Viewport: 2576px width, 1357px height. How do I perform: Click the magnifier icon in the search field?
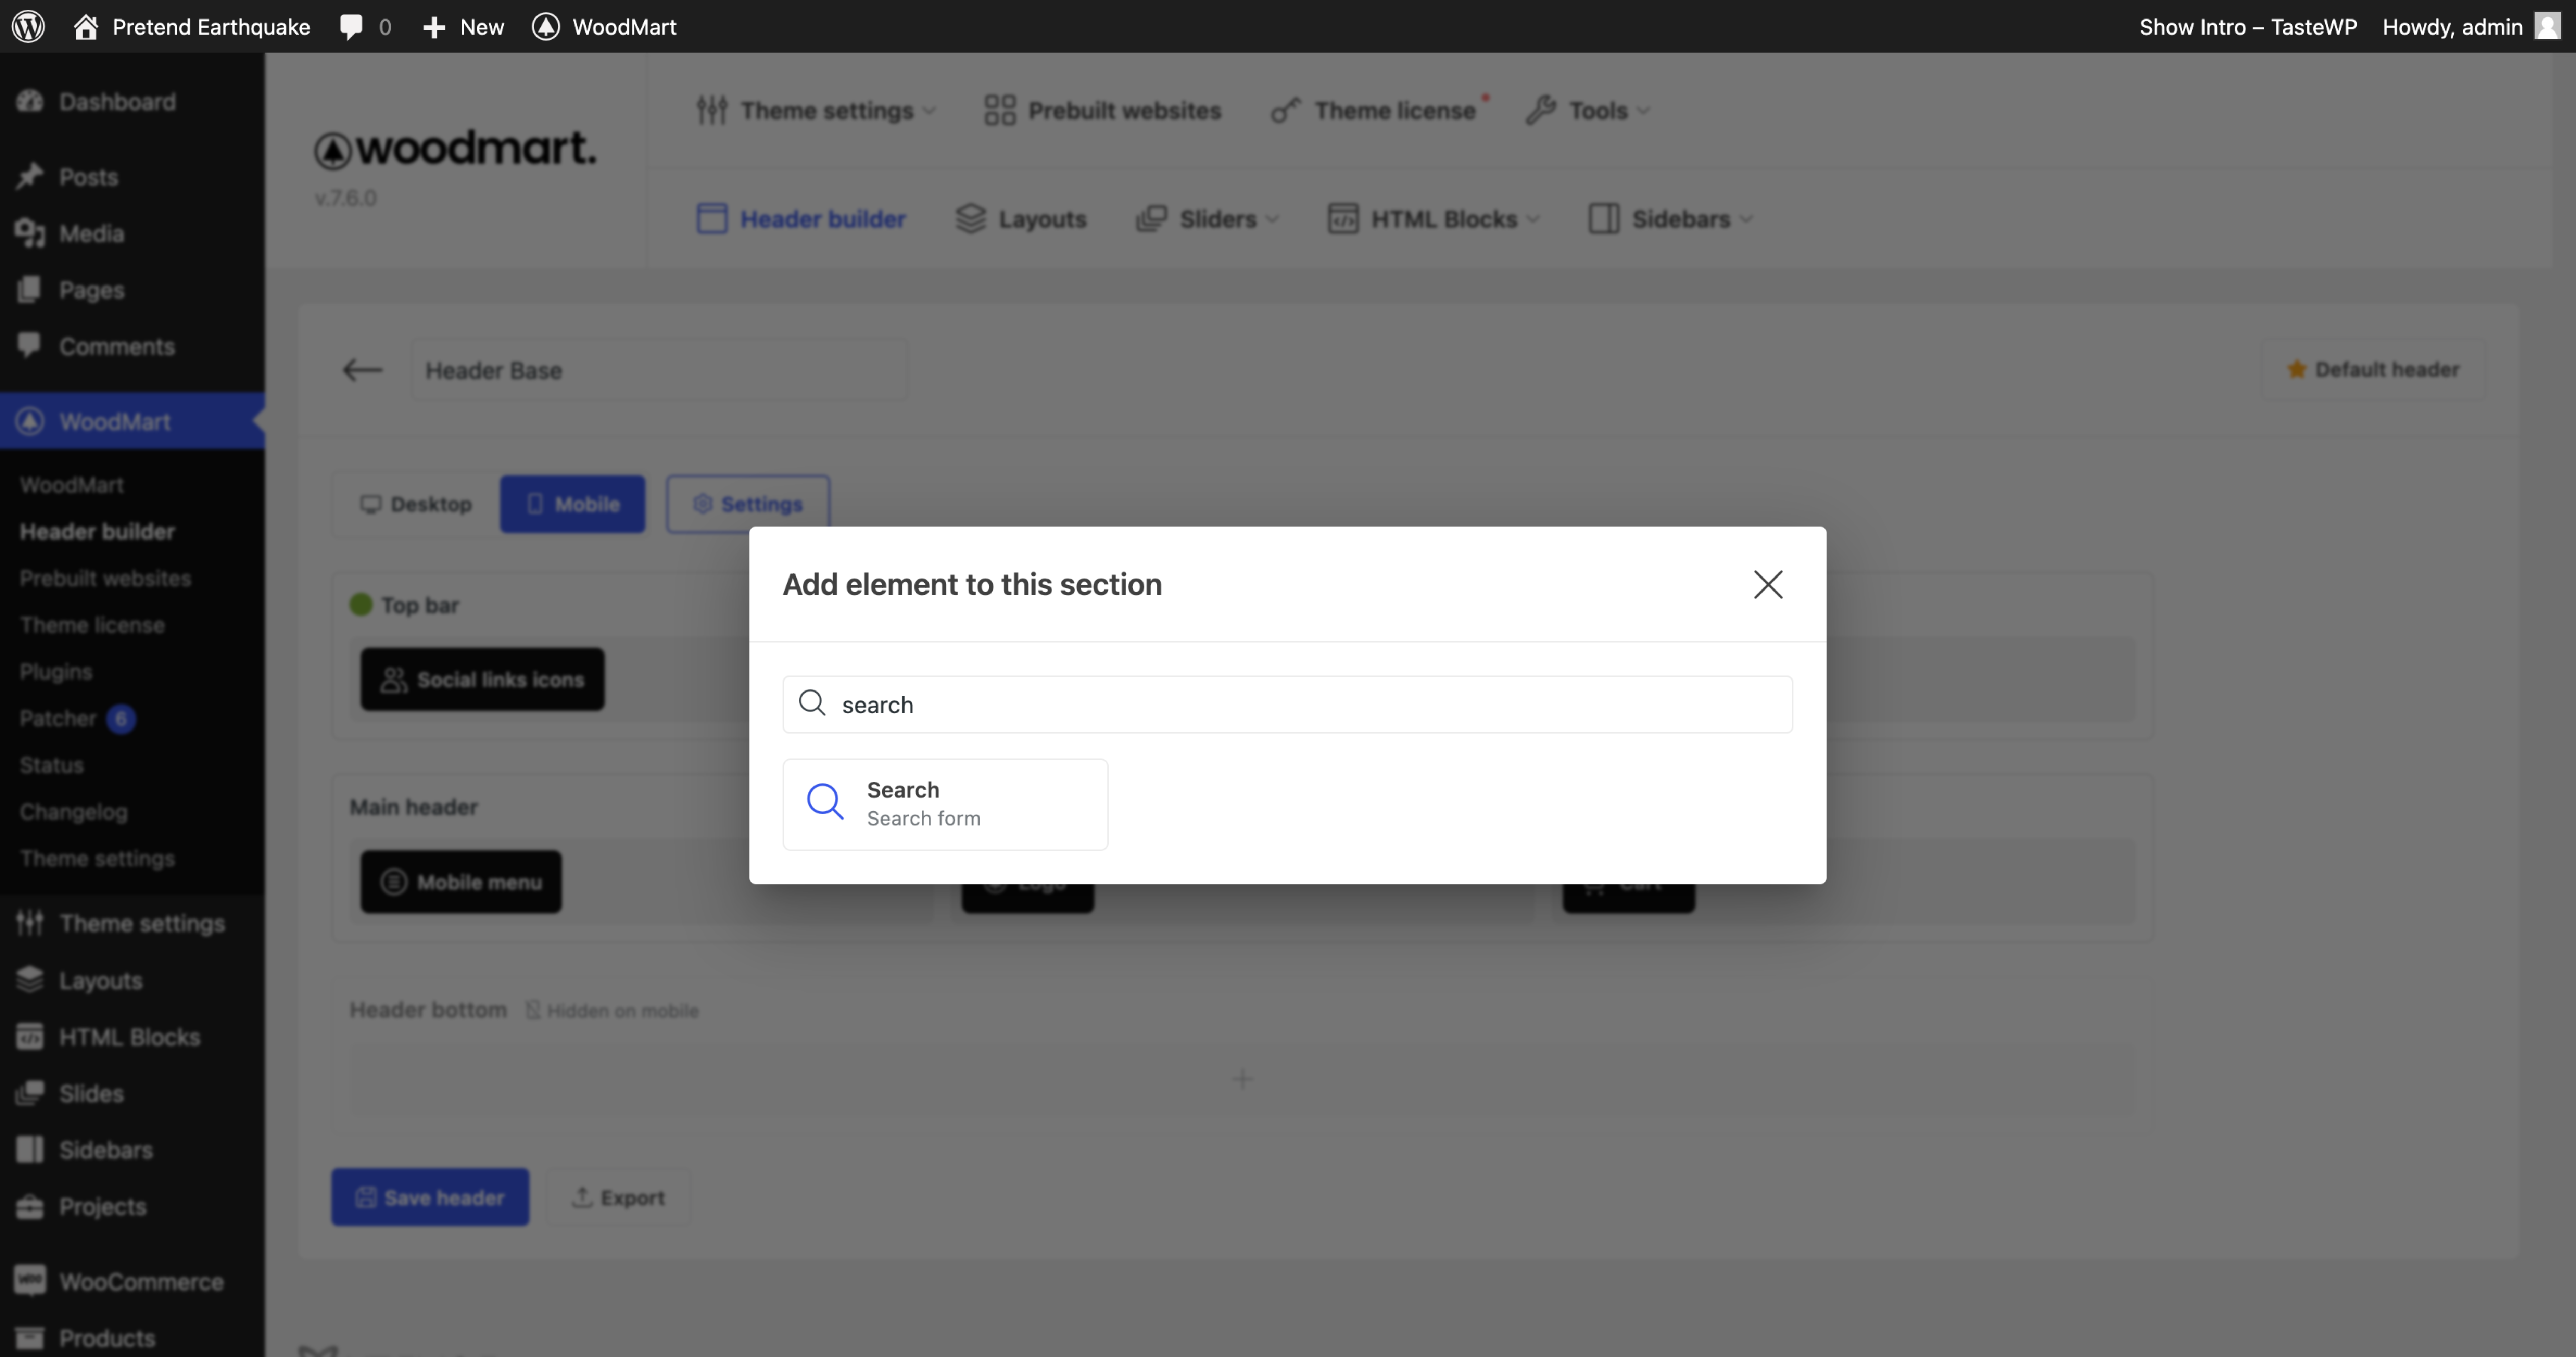point(812,703)
